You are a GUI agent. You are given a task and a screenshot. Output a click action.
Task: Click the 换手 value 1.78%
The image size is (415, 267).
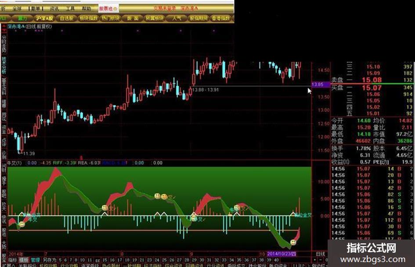363,148
